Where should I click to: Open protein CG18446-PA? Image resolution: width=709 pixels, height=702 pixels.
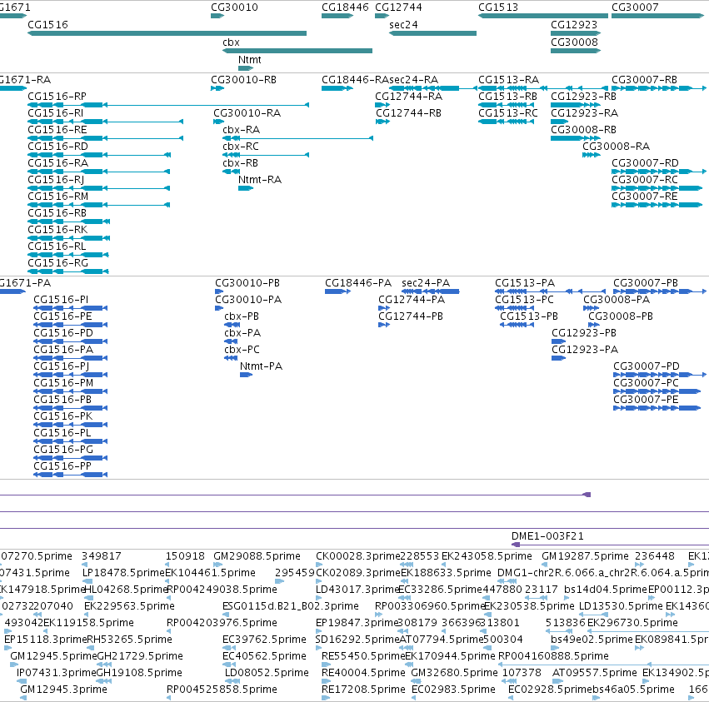358,283
